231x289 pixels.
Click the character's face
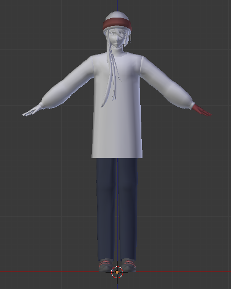117,39
